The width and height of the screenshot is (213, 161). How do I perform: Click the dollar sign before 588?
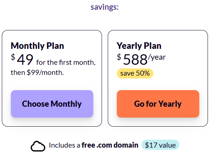pyautogui.click(x=119, y=57)
